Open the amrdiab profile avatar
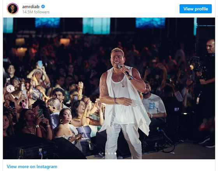This screenshot has height=171, width=218. (x=12, y=9)
